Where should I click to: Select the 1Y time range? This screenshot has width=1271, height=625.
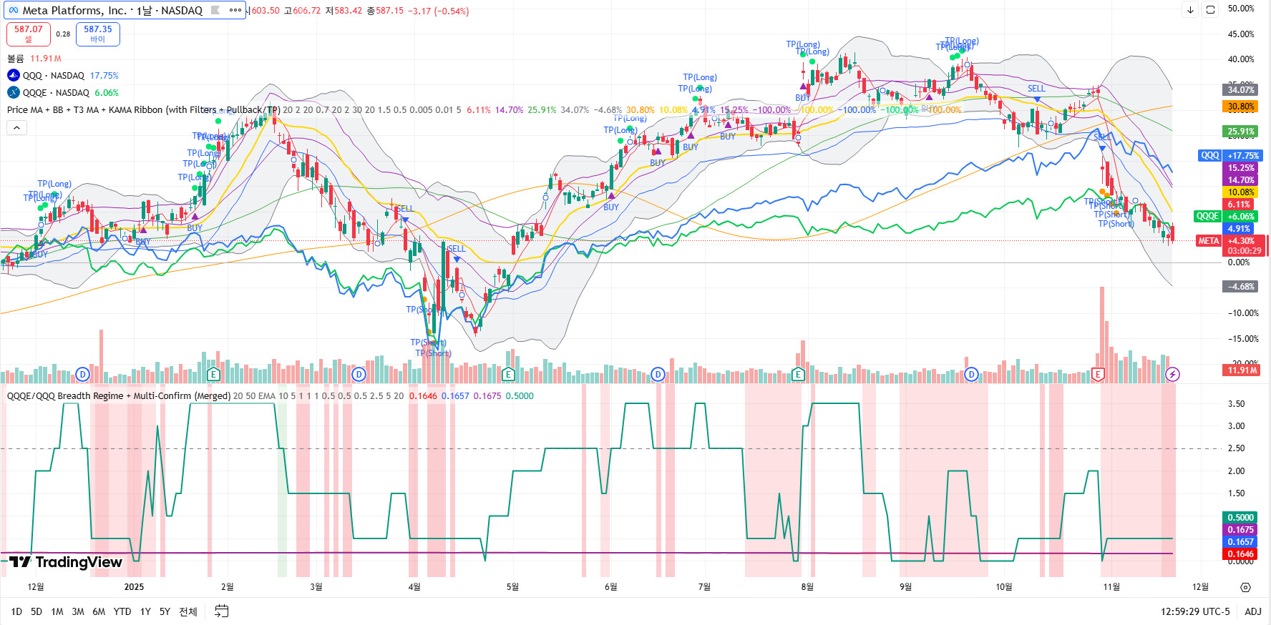pos(145,611)
